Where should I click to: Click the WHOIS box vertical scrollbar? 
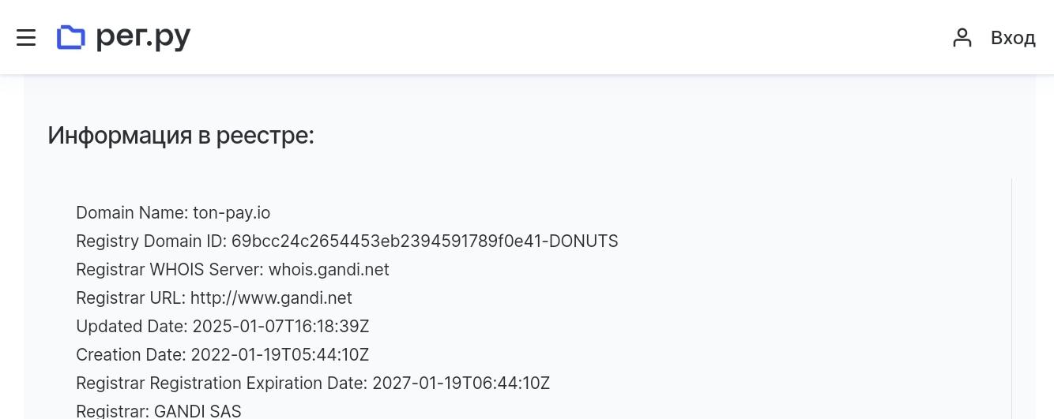[1011, 300]
